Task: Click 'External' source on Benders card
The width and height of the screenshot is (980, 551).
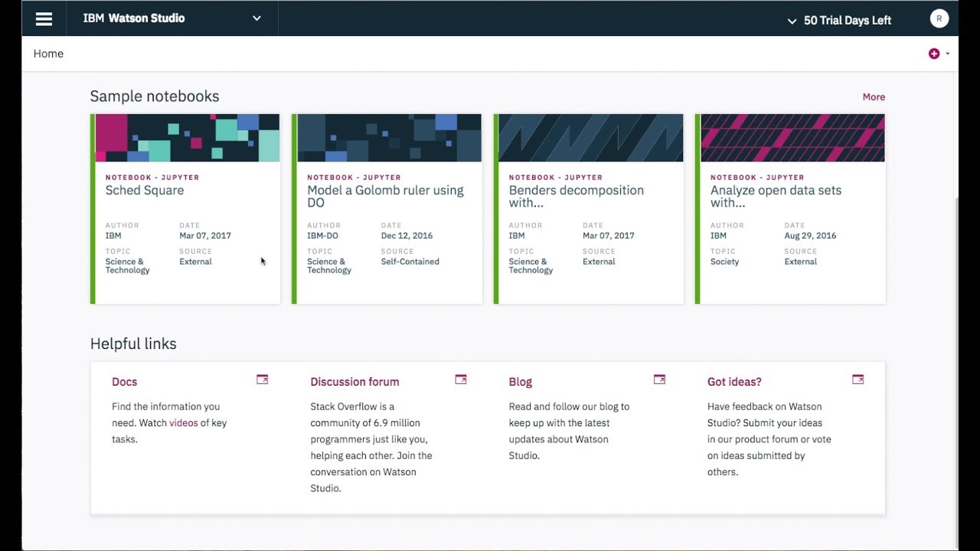Action: (x=599, y=262)
